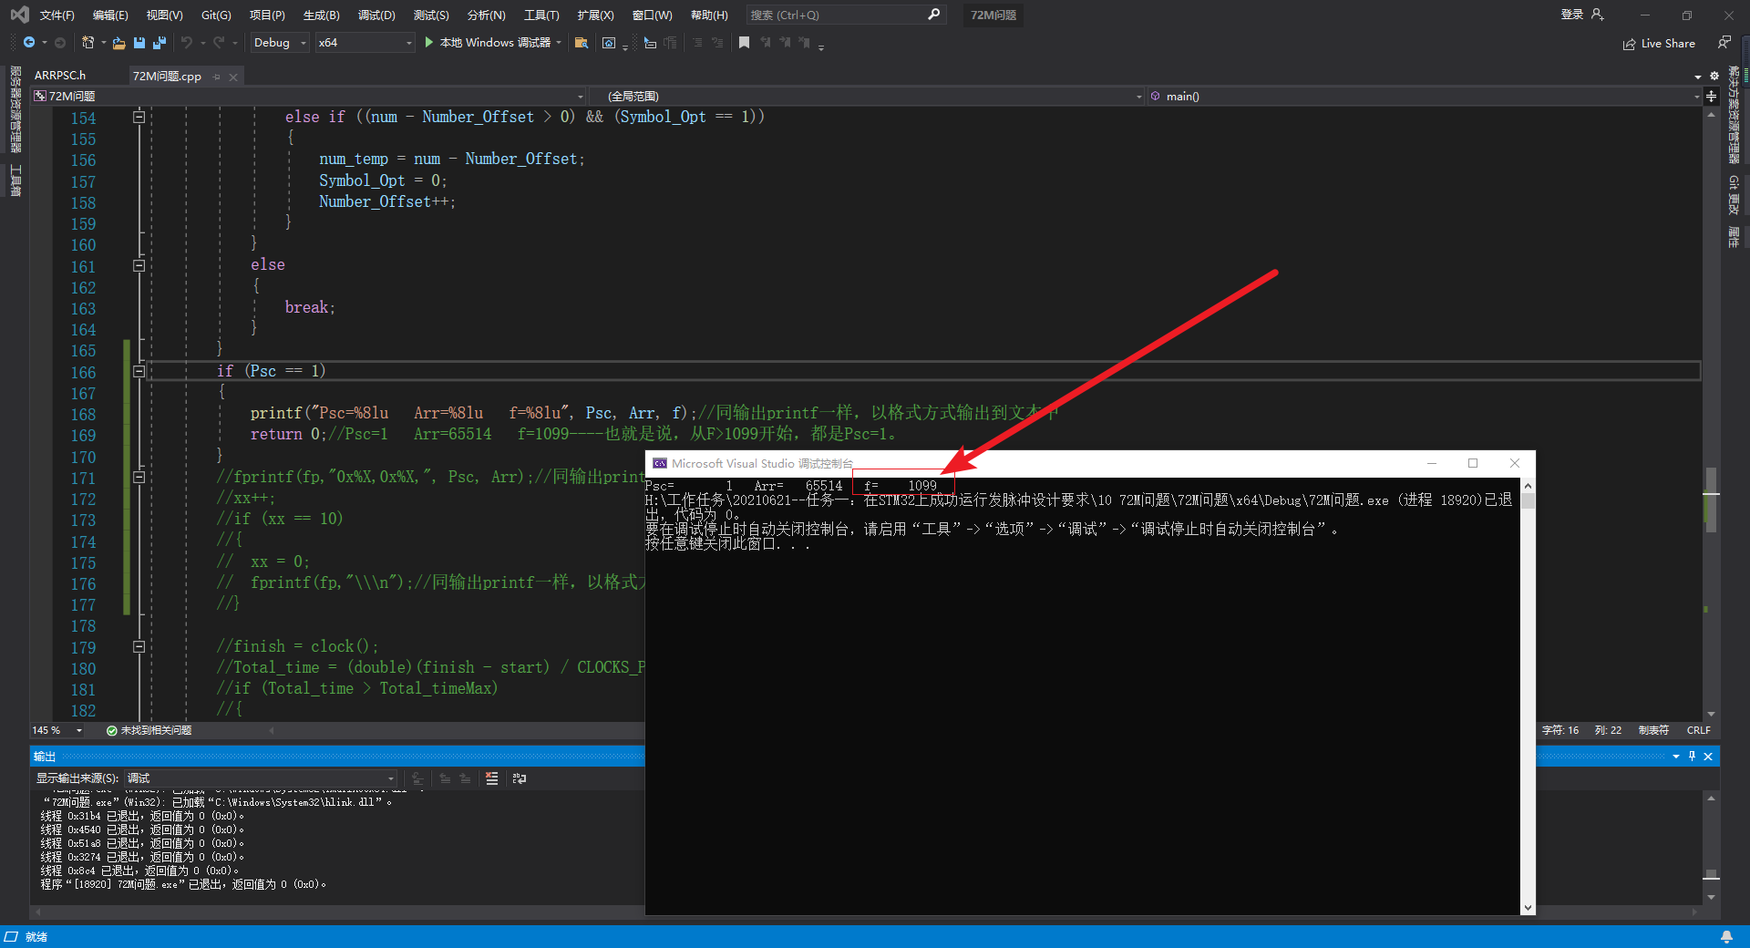Collapse the comment block at line 179
Viewport: 1750px width, 948px height.
coord(139,646)
